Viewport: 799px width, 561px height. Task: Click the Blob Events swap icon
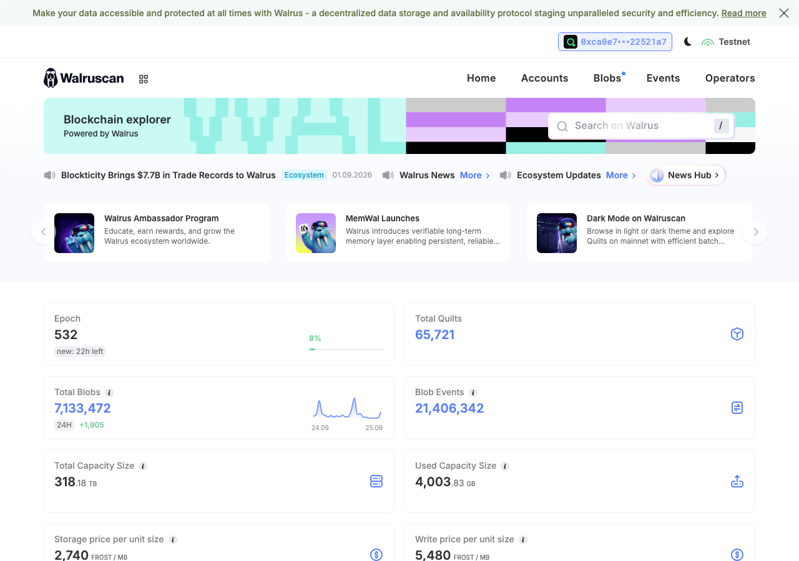[x=737, y=408]
